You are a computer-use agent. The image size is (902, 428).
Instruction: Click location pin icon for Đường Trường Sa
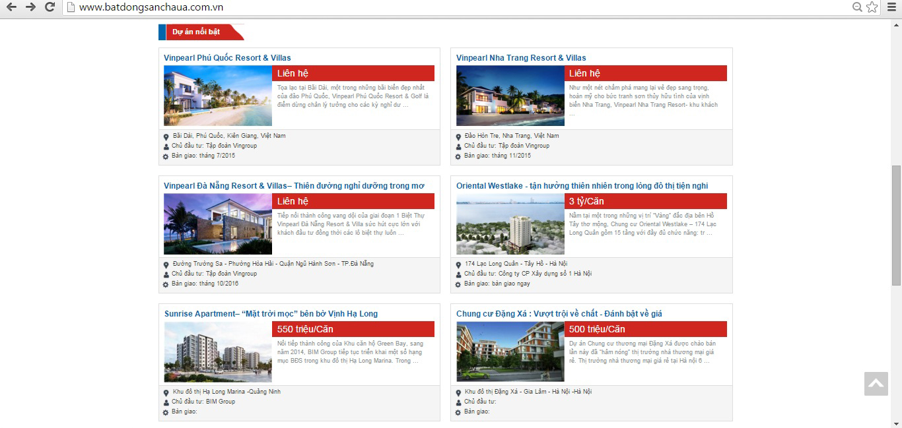coord(166,264)
